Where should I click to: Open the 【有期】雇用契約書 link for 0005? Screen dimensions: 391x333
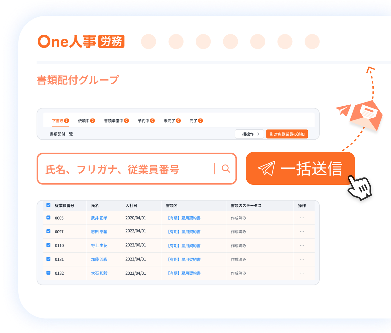(x=184, y=218)
